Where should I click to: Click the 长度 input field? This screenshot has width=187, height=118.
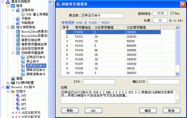160,20
